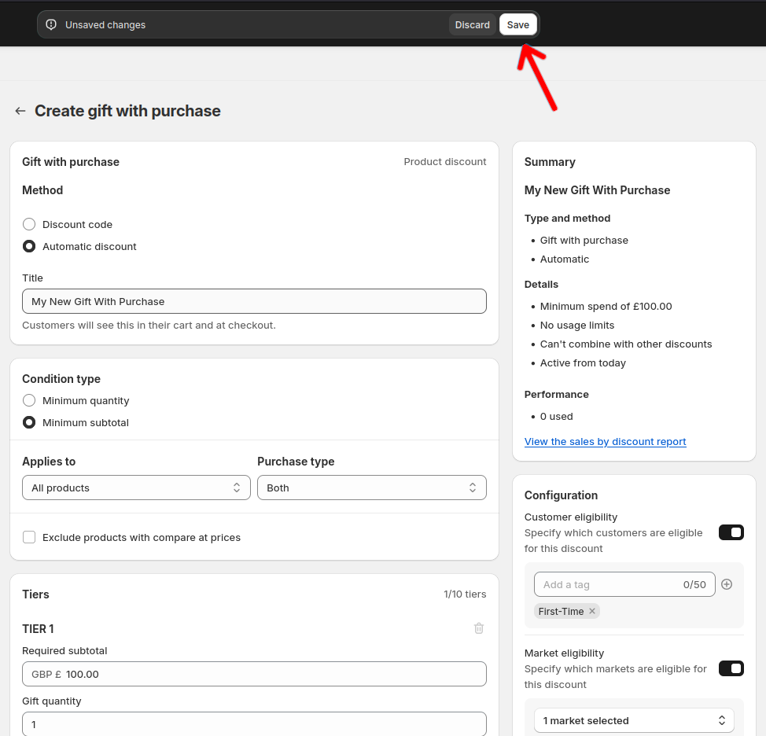Click Can't combine with other discounts text

(x=626, y=344)
